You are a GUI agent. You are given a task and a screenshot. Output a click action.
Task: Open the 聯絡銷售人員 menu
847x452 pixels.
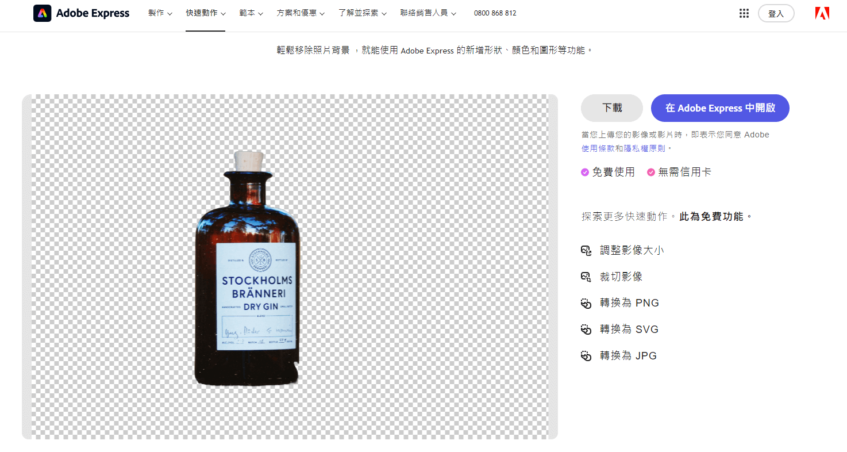tap(428, 13)
